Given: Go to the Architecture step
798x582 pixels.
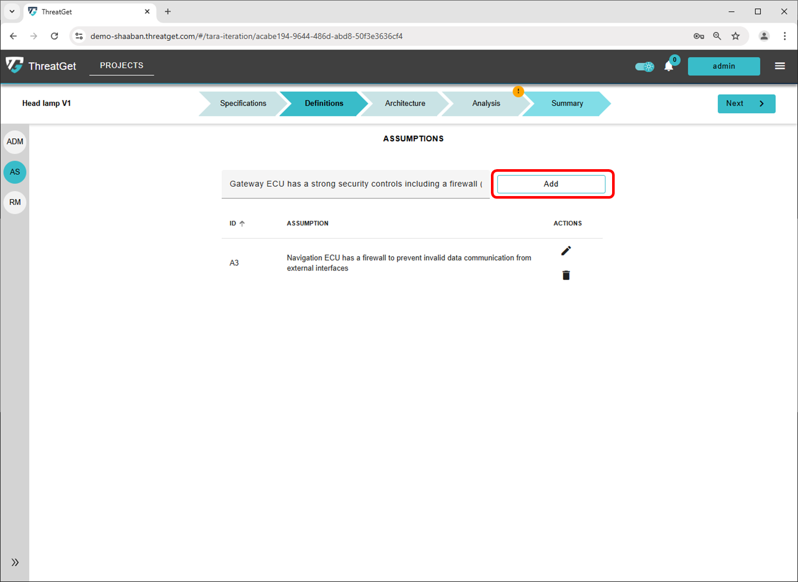Looking at the screenshot, I should pyautogui.click(x=404, y=103).
